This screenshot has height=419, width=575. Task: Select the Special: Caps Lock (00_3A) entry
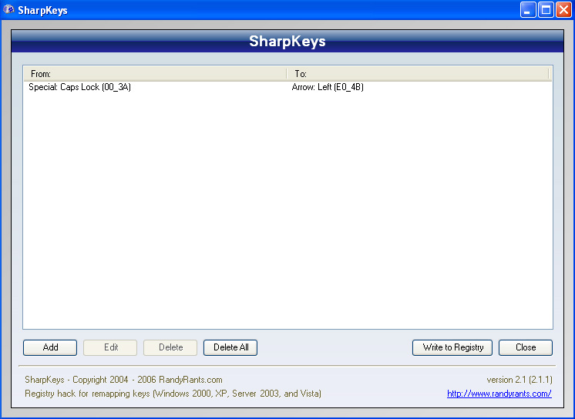point(79,87)
